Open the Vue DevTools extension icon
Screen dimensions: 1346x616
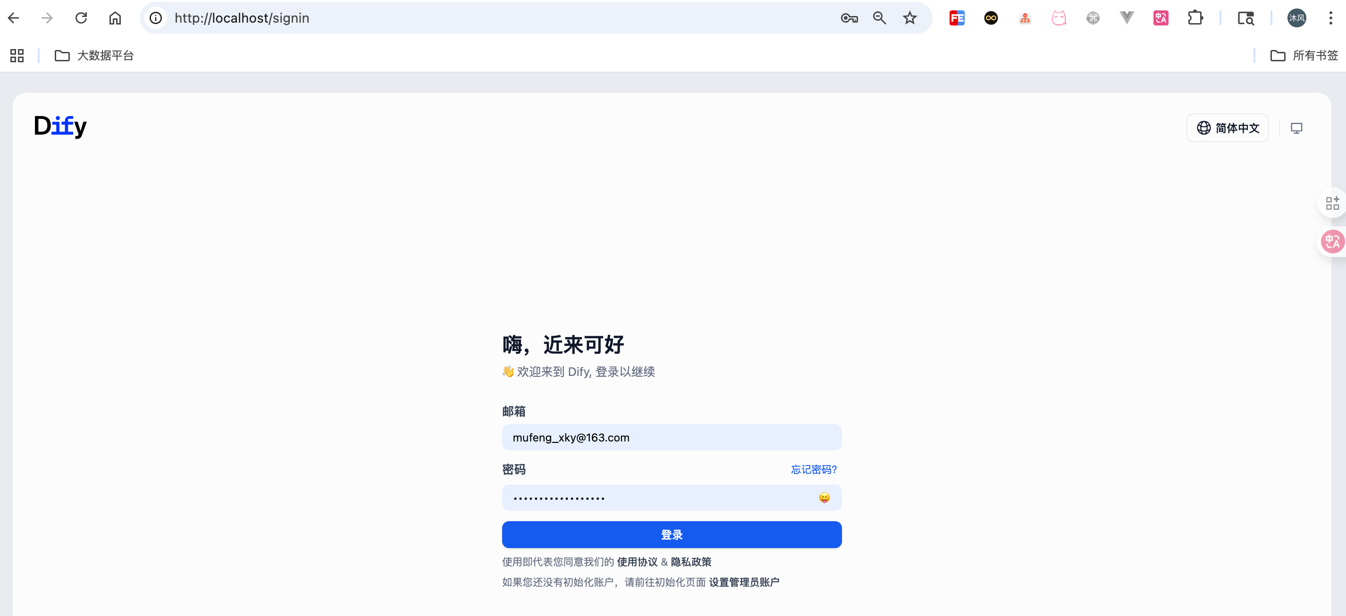(1126, 17)
